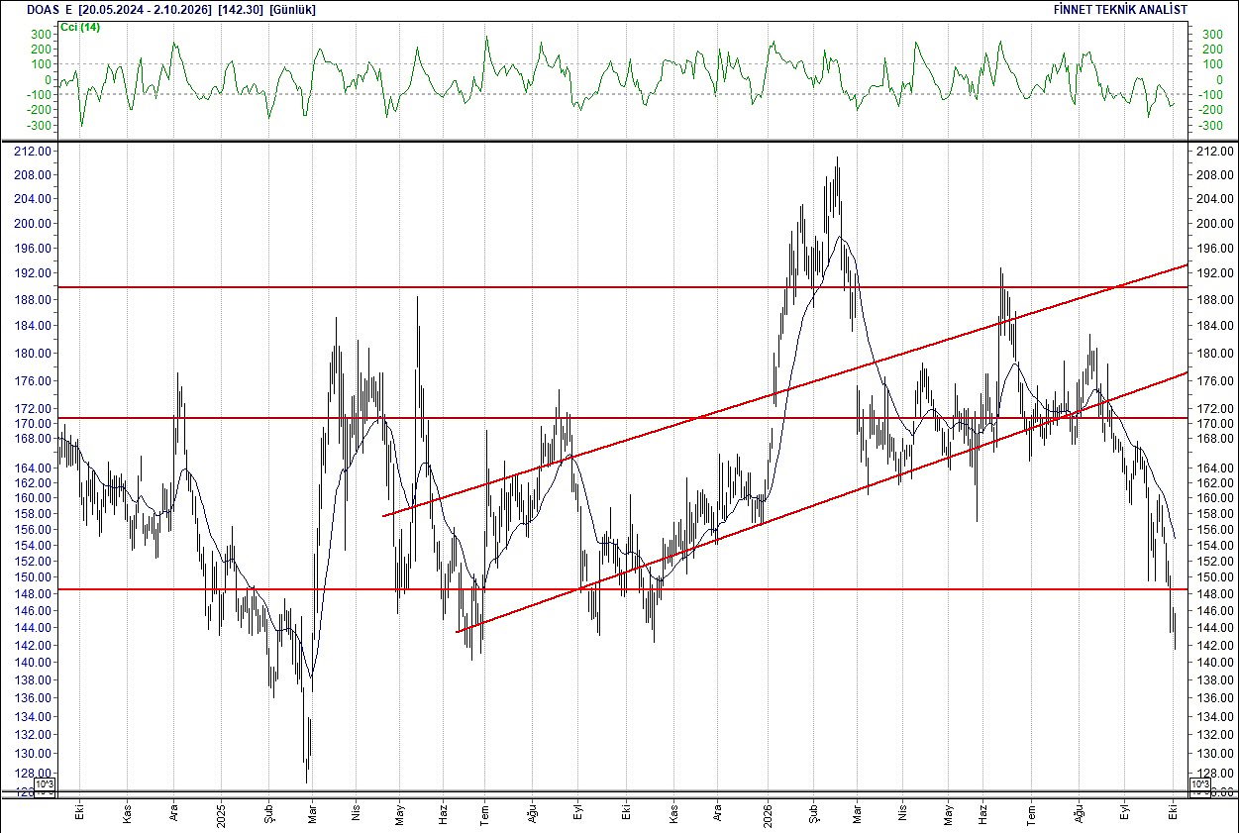Click -300 on the right CCI axis
The height and width of the screenshot is (833, 1239).
pyautogui.click(x=1208, y=126)
